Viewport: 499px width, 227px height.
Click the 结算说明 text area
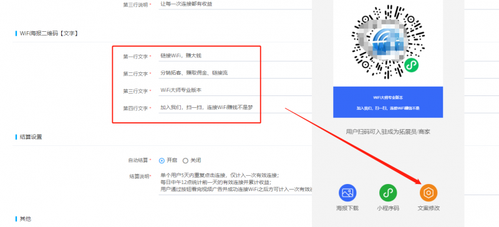[x=235, y=183]
